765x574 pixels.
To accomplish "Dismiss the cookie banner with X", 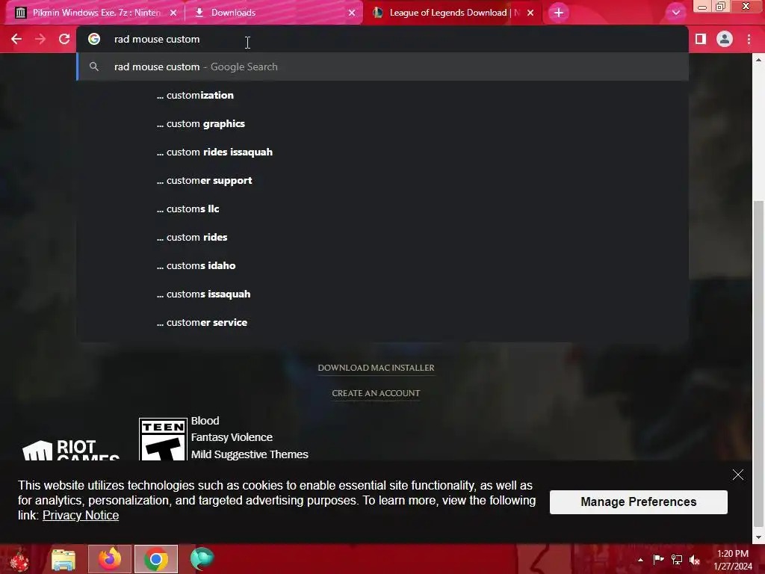I will [x=737, y=475].
